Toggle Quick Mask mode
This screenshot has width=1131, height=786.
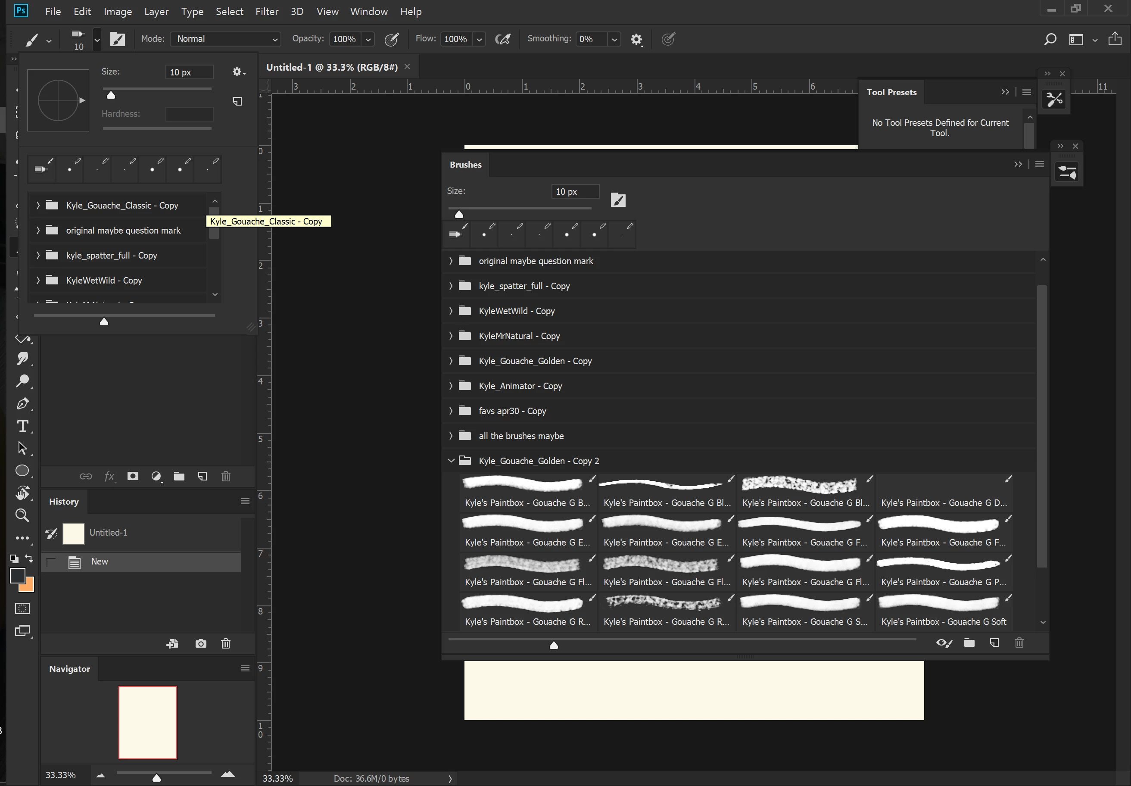[x=22, y=609]
